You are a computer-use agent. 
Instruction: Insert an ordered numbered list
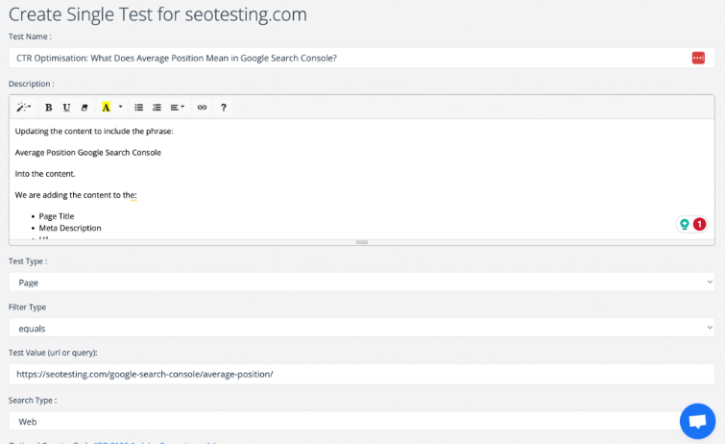coord(157,108)
